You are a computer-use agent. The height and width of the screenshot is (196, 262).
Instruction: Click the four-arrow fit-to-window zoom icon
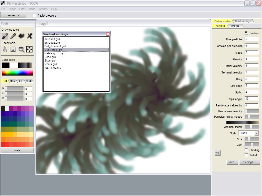pos(29,49)
